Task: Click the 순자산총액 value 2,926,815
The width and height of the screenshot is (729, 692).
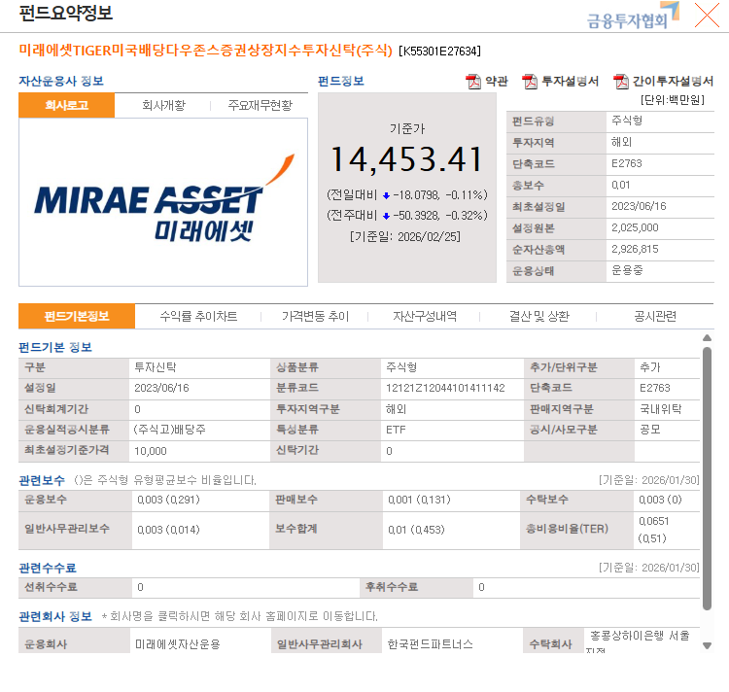Action: pyautogui.click(x=635, y=249)
